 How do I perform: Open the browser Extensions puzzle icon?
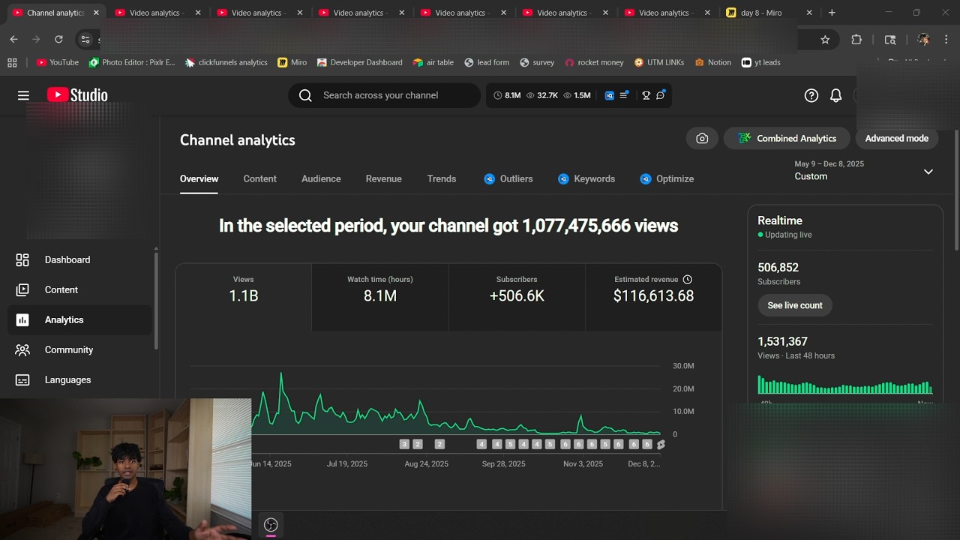(856, 39)
